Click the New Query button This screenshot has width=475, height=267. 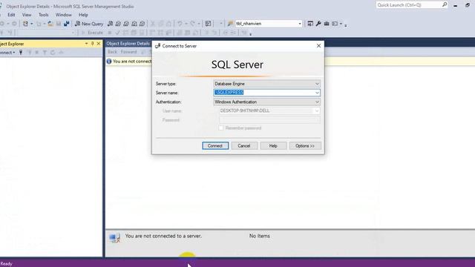pyautogui.click(x=89, y=24)
